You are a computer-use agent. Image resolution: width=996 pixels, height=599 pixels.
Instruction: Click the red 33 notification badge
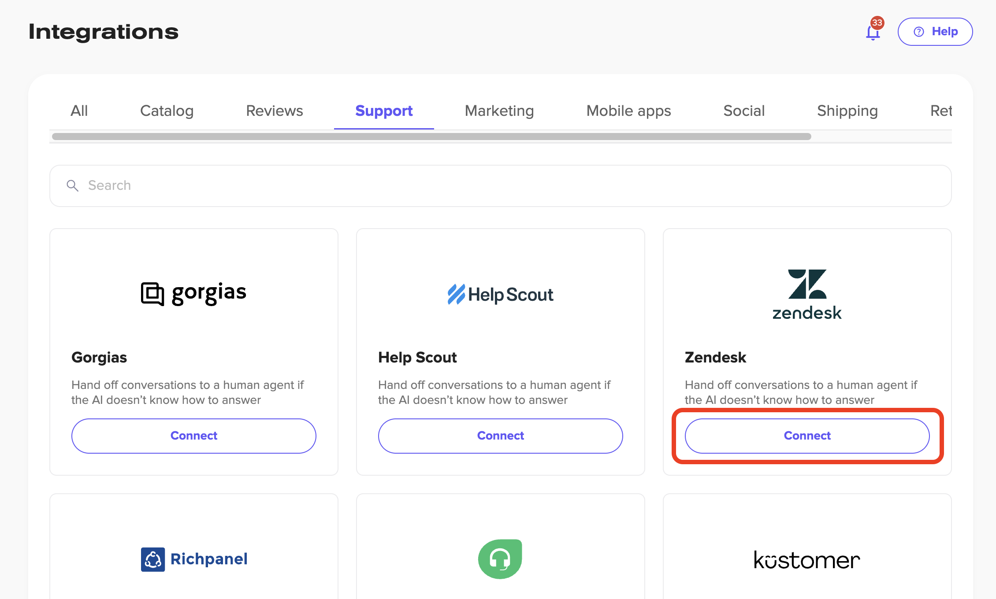point(877,22)
